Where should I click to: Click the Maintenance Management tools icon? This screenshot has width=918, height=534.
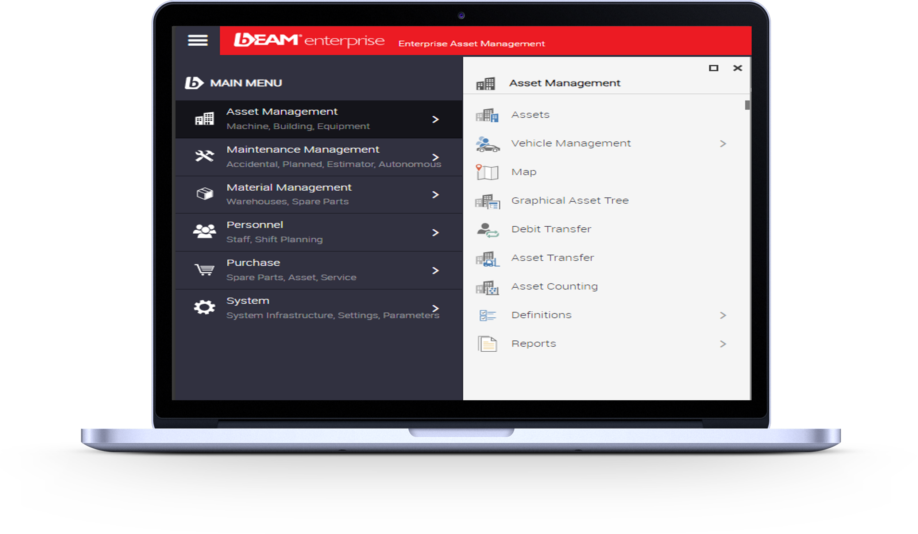(204, 156)
